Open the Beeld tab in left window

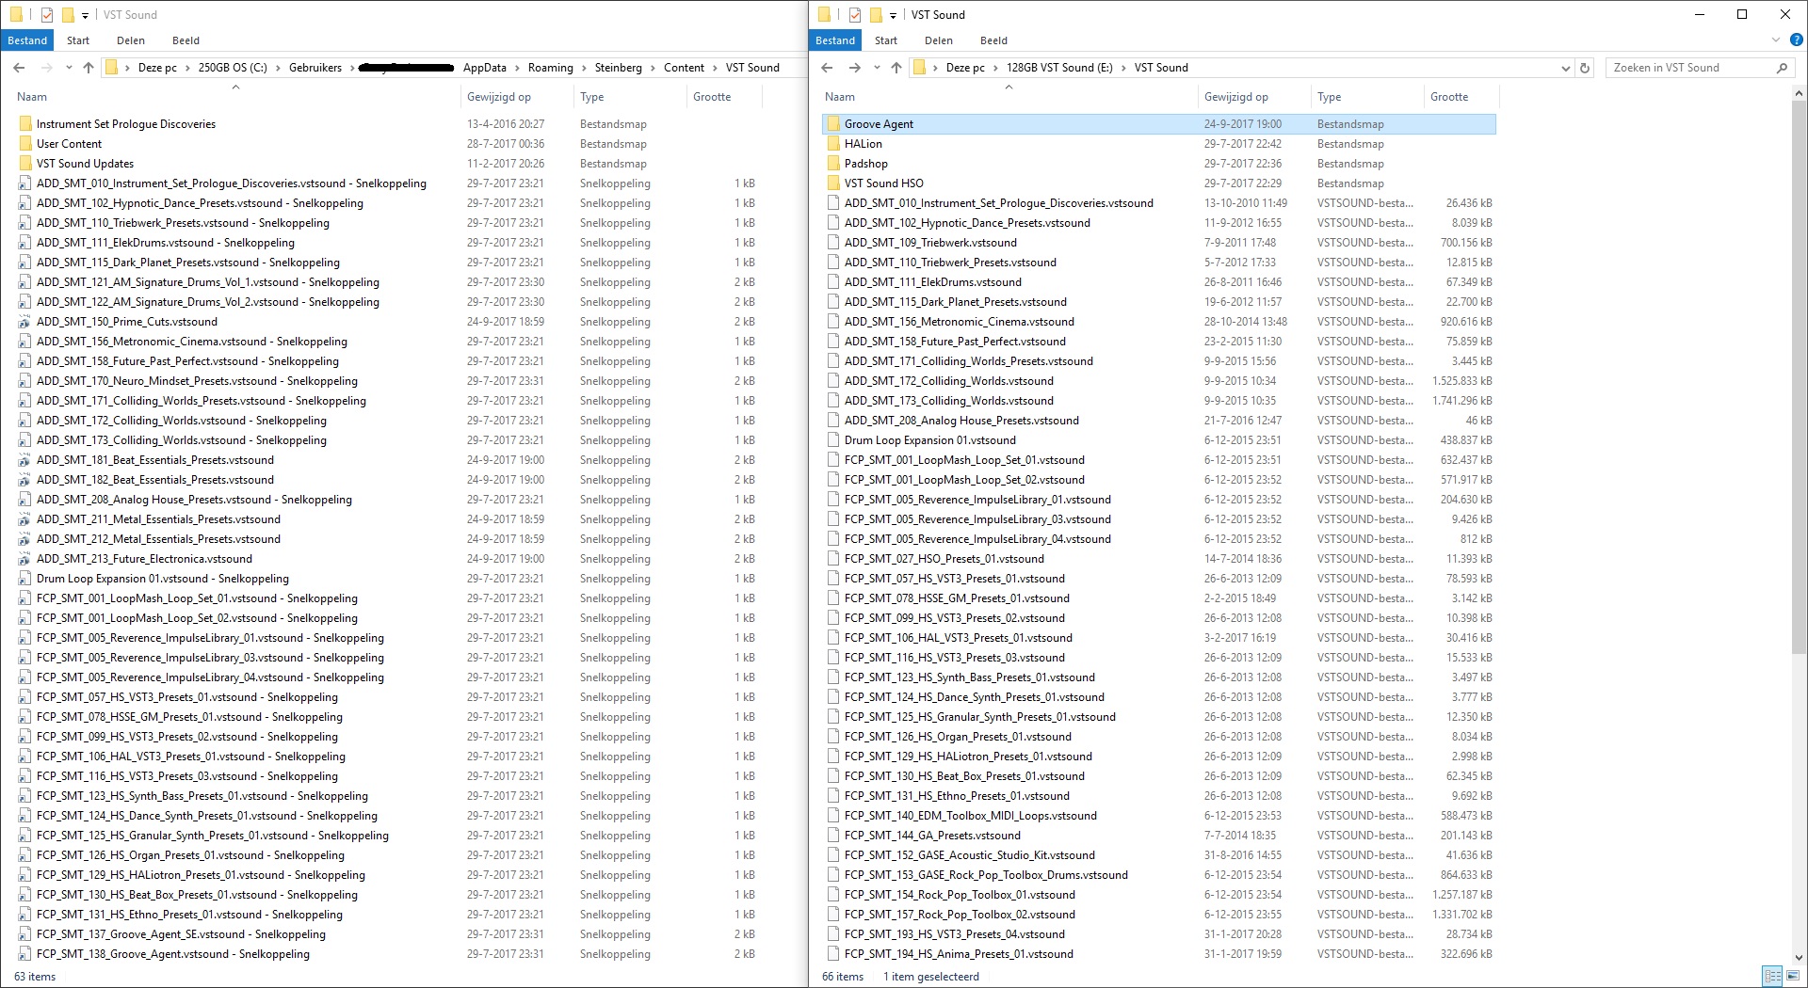coord(186,40)
